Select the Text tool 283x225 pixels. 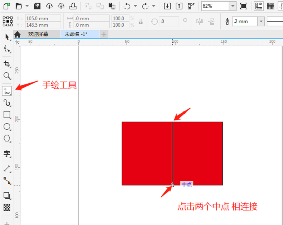7,154
